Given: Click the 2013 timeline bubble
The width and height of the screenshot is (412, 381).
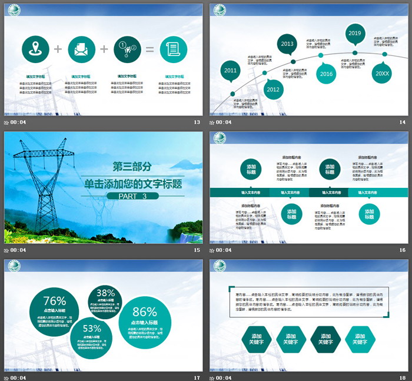Looking at the screenshot, I should pyautogui.click(x=287, y=44).
